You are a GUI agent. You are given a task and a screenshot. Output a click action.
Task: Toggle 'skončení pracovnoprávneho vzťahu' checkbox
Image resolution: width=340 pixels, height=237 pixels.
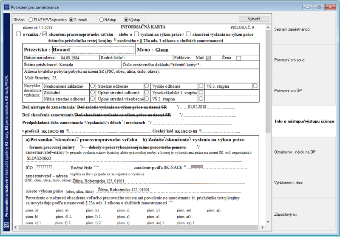(45, 34)
